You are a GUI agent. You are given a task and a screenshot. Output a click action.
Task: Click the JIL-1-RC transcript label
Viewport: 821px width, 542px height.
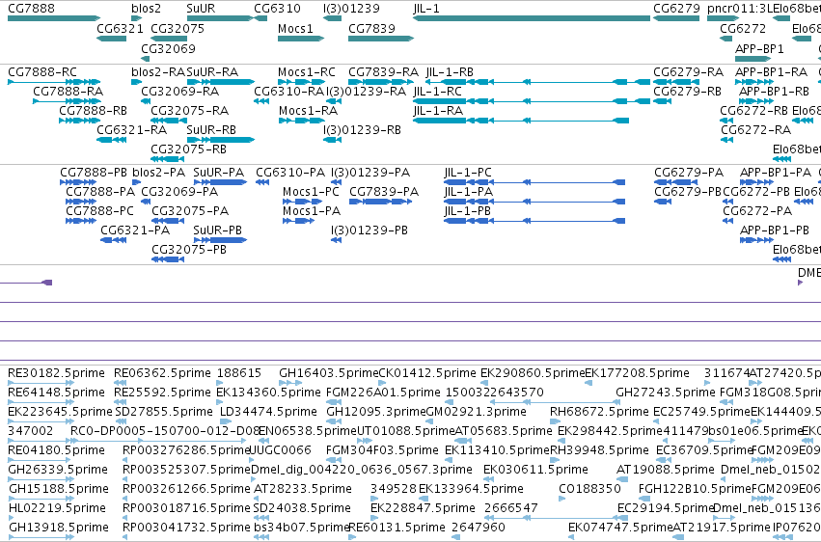pos(438,91)
